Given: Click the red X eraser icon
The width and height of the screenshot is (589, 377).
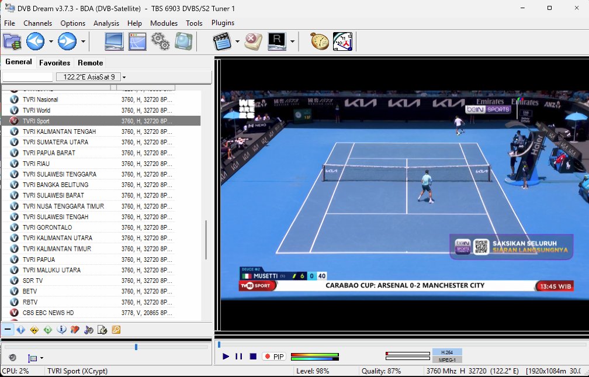Looking at the screenshot, I should tap(253, 41).
